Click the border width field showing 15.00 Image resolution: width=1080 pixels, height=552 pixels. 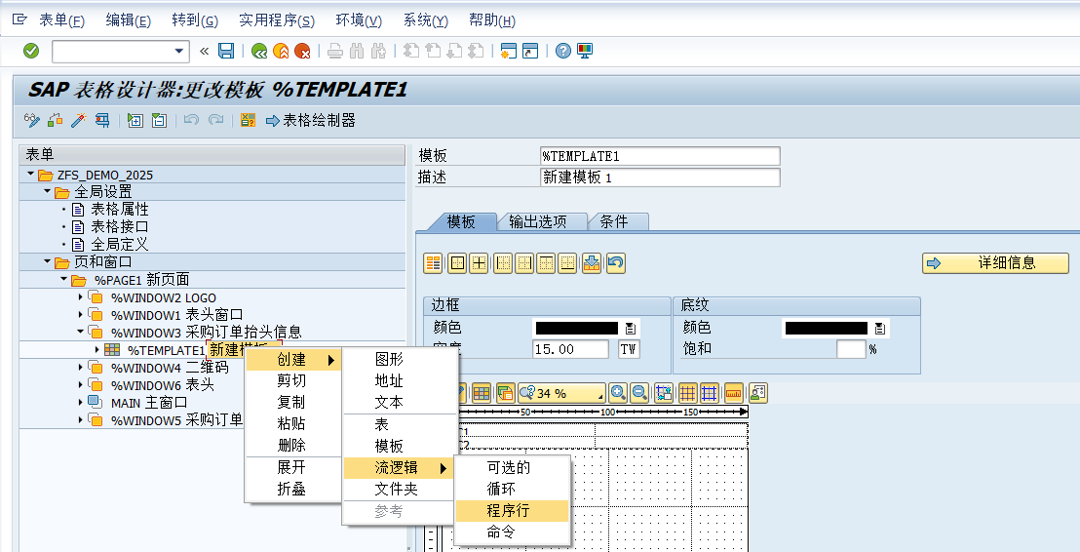(571, 349)
